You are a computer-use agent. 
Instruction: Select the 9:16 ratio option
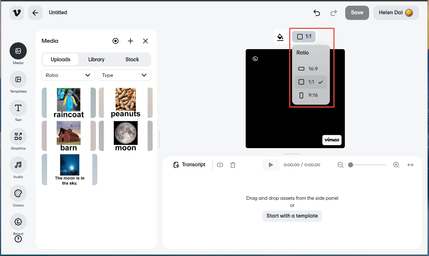[310, 95]
